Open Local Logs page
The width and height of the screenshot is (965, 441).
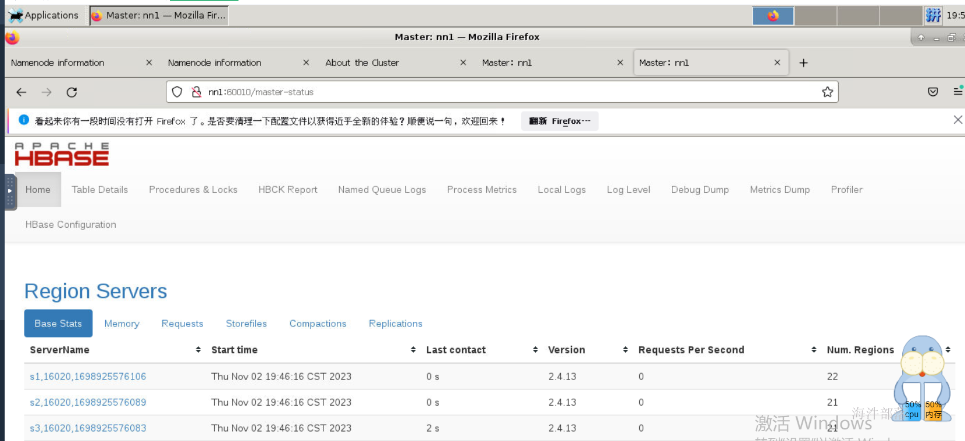click(561, 189)
